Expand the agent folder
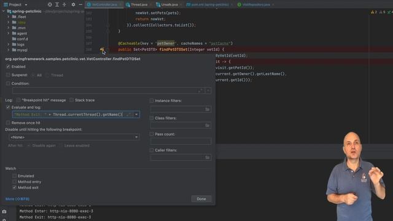This screenshot has width=393, height=221. 8,33
